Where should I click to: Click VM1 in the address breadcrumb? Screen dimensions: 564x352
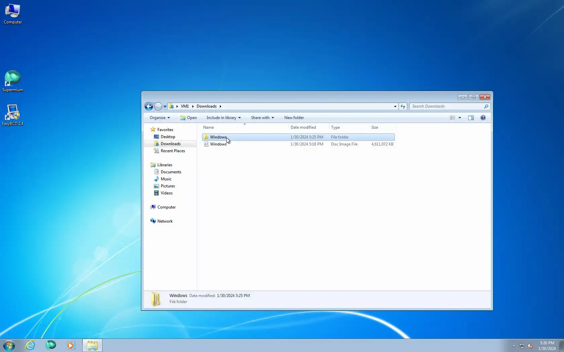tap(185, 106)
